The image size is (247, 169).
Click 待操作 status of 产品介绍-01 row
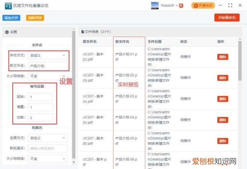185,56
